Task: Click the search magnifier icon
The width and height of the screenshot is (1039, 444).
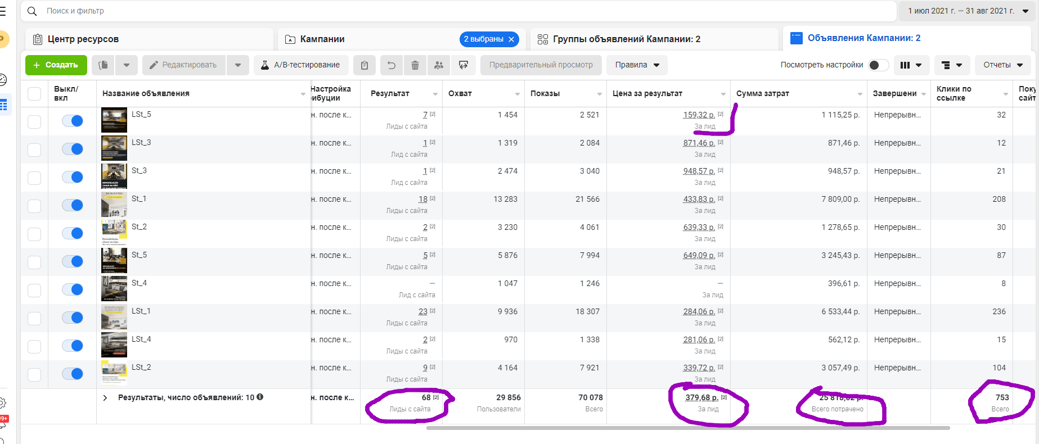Action: (x=32, y=11)
